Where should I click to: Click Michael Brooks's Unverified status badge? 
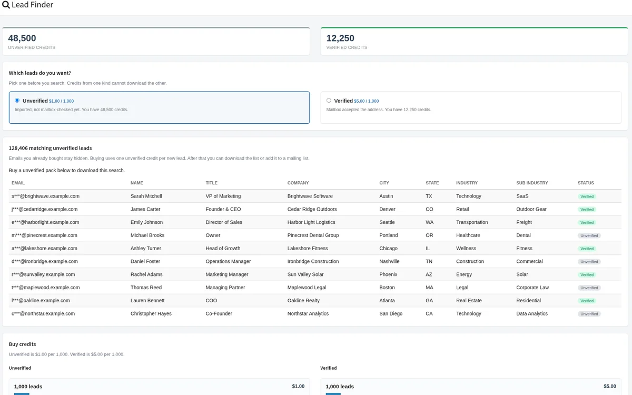point(589,235)
